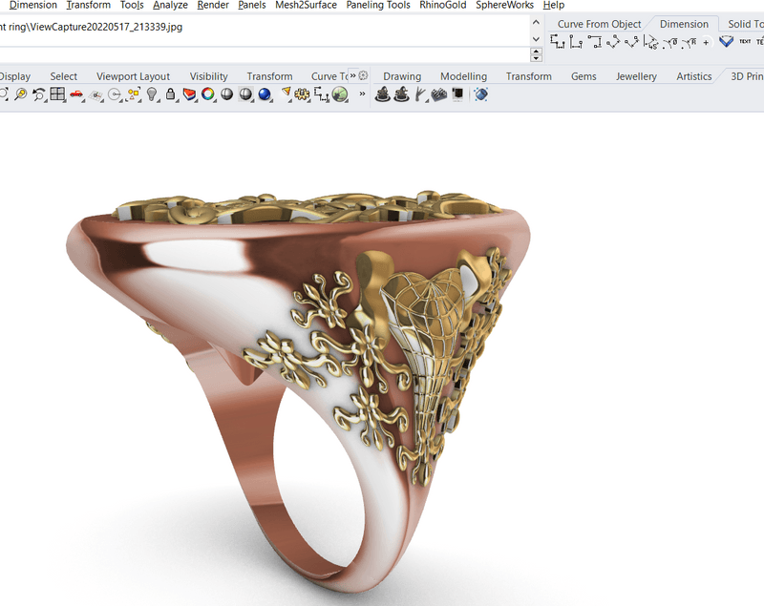Click the blue diamond gem icon

(x=726, y=41)
